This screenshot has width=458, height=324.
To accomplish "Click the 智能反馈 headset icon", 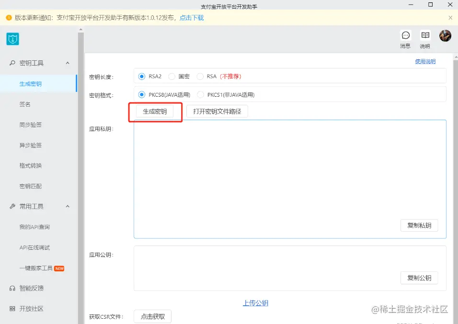I will (x=12, y=289).
